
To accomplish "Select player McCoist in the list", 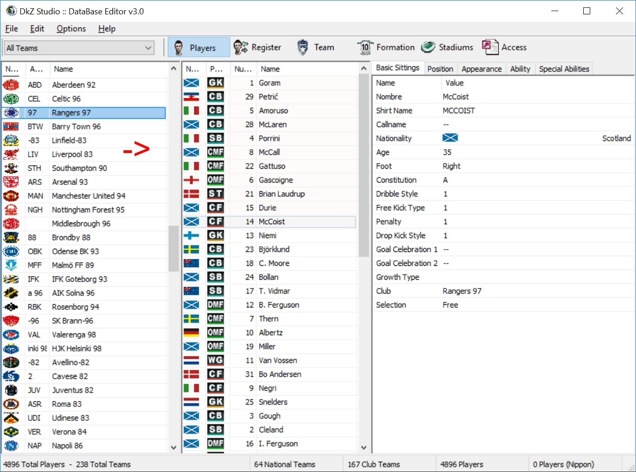I will pyautogui.click(x=269, y=221).
